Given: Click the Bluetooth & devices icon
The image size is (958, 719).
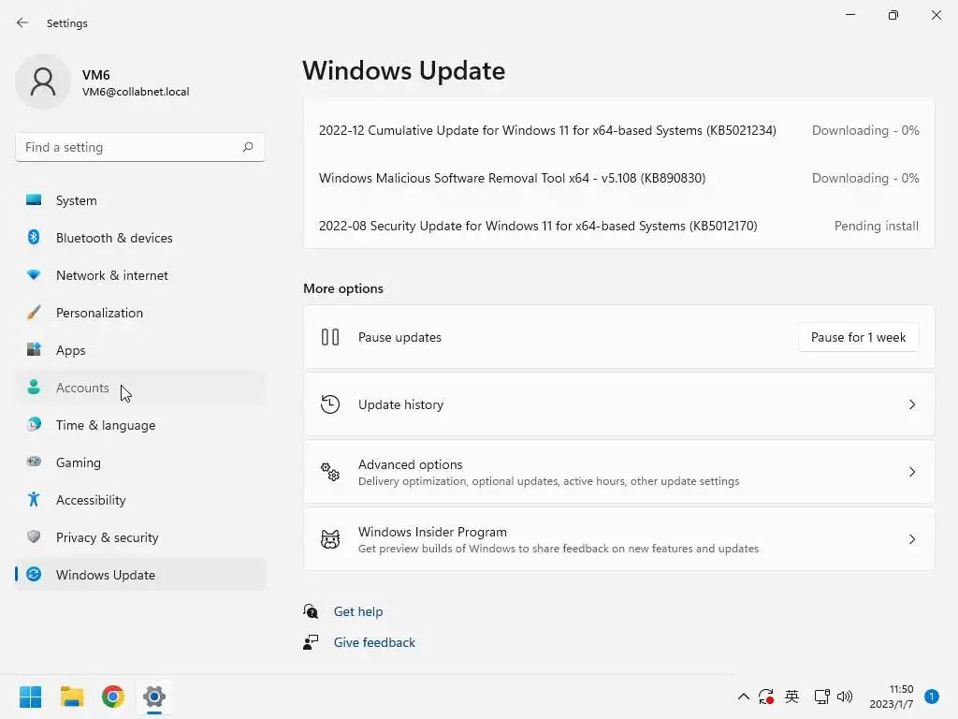Looking at the screenshot, I should (34, 238).
